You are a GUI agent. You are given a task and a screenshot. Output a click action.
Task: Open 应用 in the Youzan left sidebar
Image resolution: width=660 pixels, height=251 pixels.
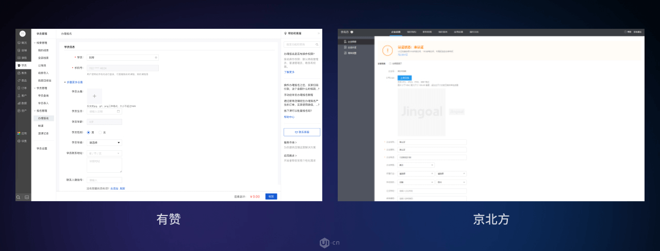[x=23, y=133]
